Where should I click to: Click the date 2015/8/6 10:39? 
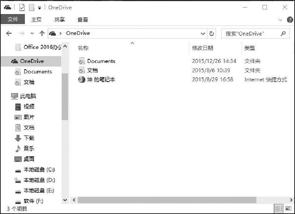pyautogui.click(x=211, y=70)
